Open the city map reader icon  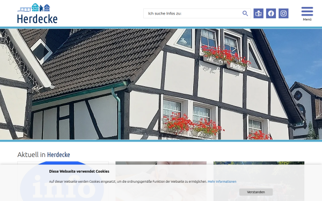point(258,13)
